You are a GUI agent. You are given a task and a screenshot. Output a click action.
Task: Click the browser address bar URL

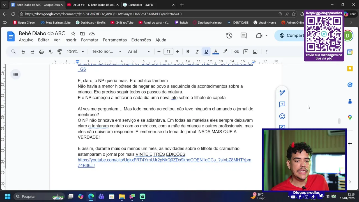coord(103,14)
